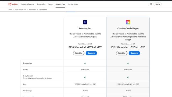
Task: Click the struck-through price above ₹733.96
Action: click(85, 44)
